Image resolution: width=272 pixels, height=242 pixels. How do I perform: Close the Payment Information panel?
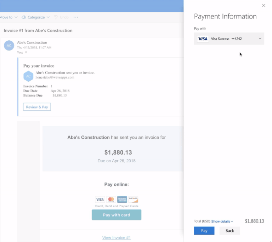point(263,6)
